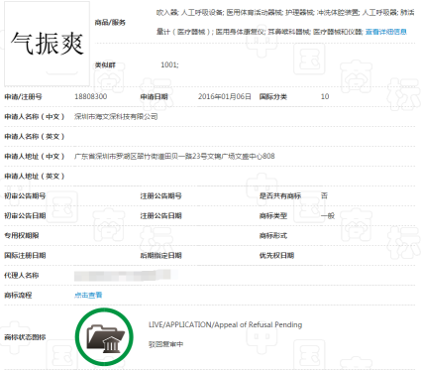This screenshot has height=370, width=421.
Task: Click the 优先权日期 label
Action: click(x=276, y=256)
